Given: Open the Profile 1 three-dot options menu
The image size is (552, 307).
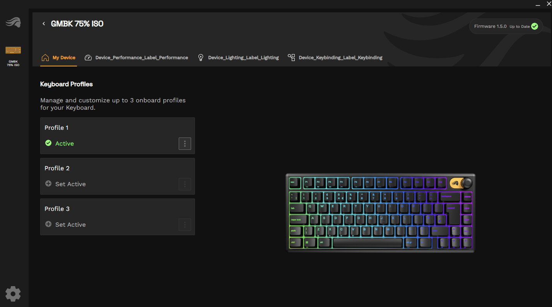Looking at the screenshot, I should [185, 144].
